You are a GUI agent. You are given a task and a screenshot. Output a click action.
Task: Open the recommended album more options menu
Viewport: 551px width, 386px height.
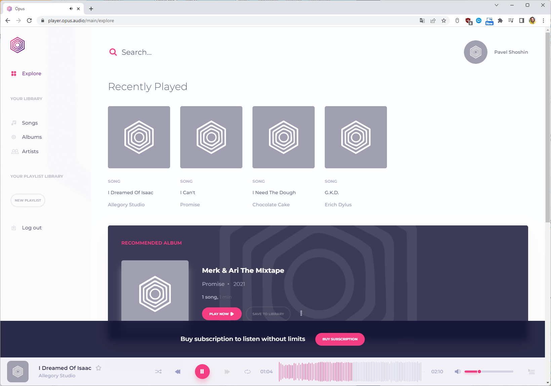(301, 313)
